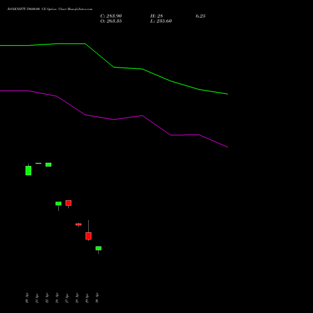Viewport: 313px width, 313px height.
Task: Click the low value 'L: 235.60'
Action: (161, 21)
